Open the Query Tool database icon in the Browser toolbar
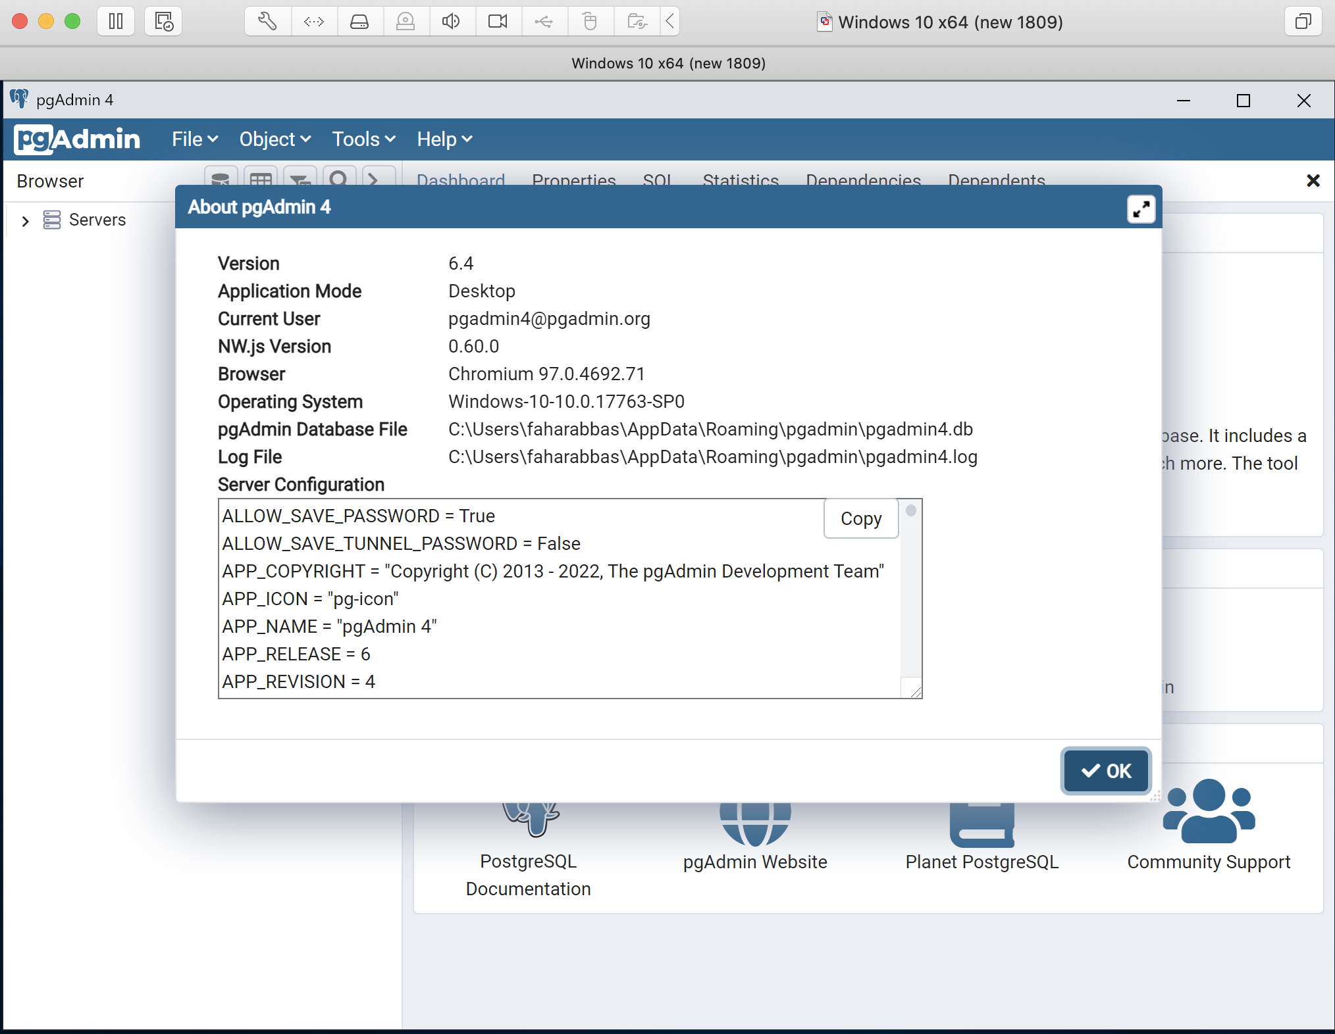The width and height of the screenshot is (1335, 1034). (221, 178)
